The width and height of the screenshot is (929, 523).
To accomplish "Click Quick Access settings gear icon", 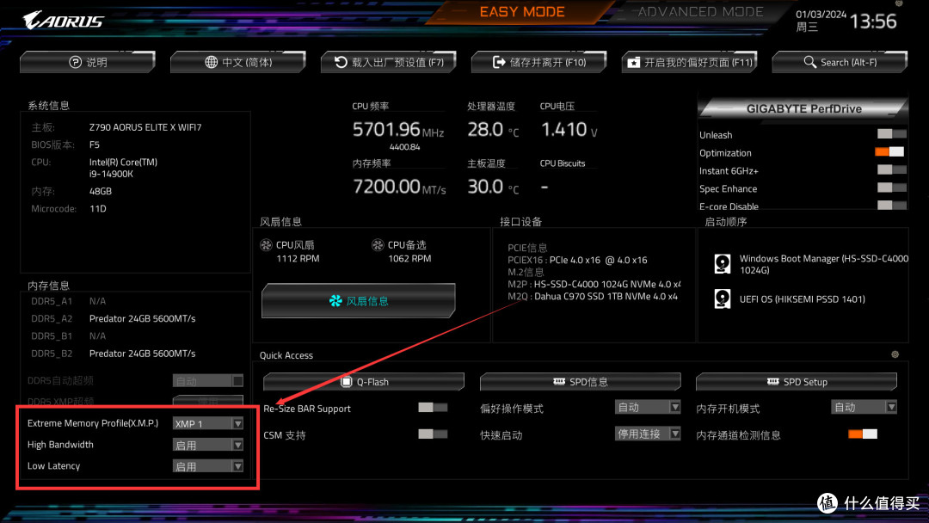I will coord(895,354).
